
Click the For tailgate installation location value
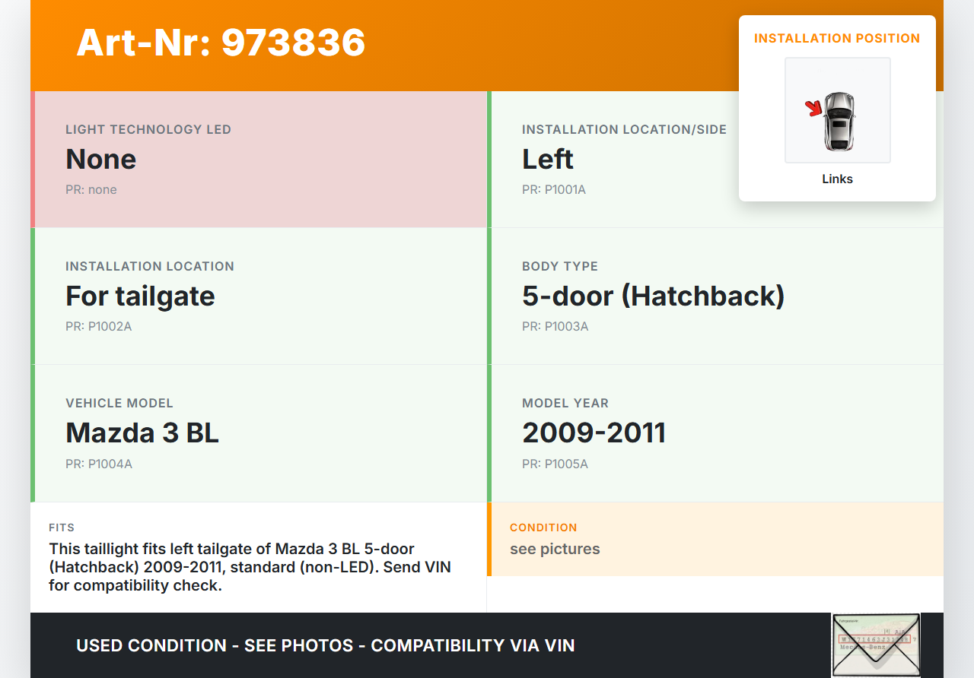point(140,296)
